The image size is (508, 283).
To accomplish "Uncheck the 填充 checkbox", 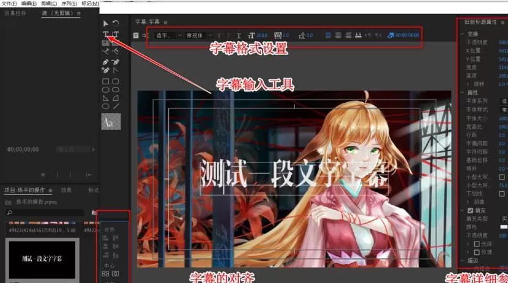I will (x=471, y=210).
